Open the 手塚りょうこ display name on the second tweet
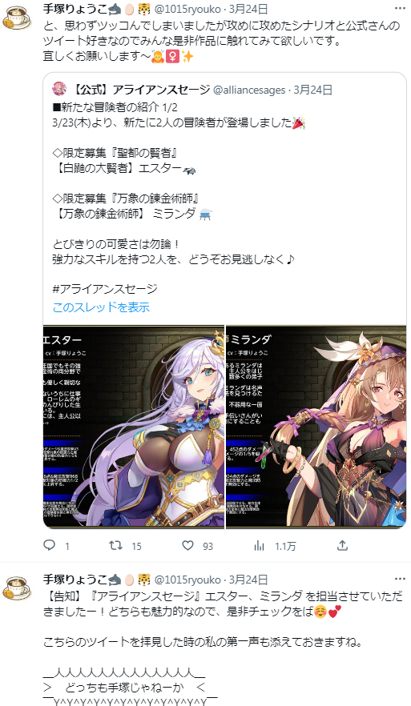This screenshot has width=411, height=706. (x=75, y=579)
